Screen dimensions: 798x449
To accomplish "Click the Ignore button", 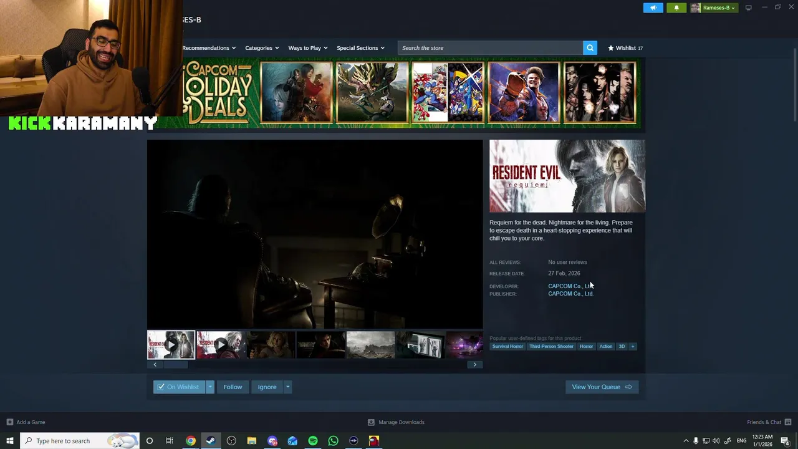I will pos(267,387).
